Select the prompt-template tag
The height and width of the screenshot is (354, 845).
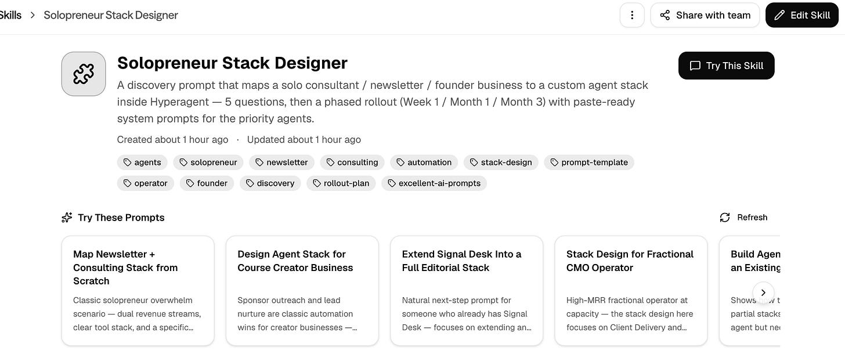(x=589, y=162)
